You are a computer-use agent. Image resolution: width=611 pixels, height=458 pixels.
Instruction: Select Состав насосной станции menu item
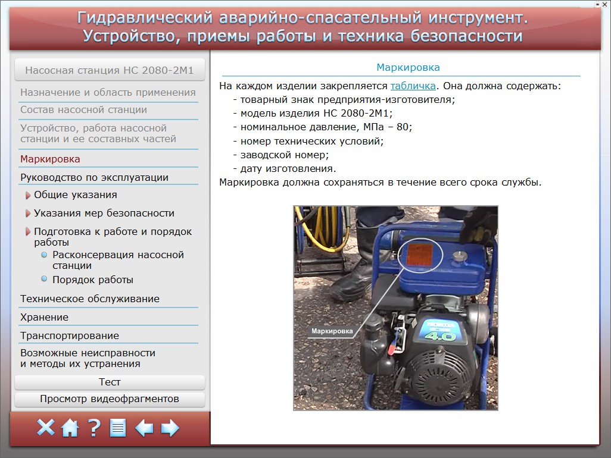pos(83,109)
